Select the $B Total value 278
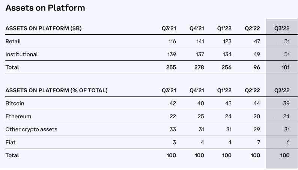 (199, 68)
